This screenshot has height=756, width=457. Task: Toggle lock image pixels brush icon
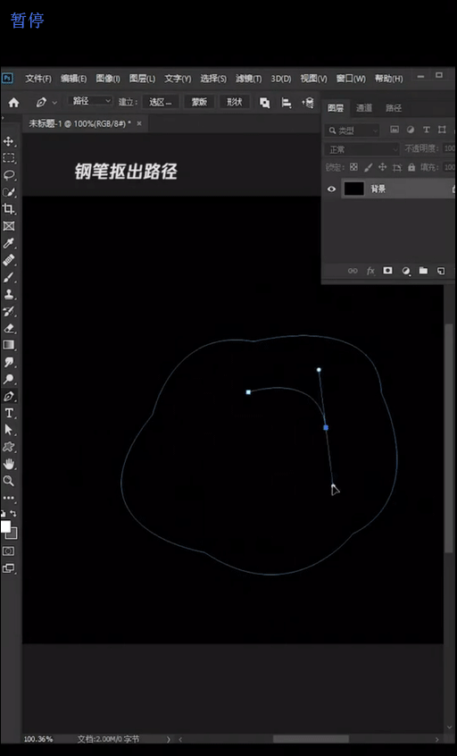point(368,167)
